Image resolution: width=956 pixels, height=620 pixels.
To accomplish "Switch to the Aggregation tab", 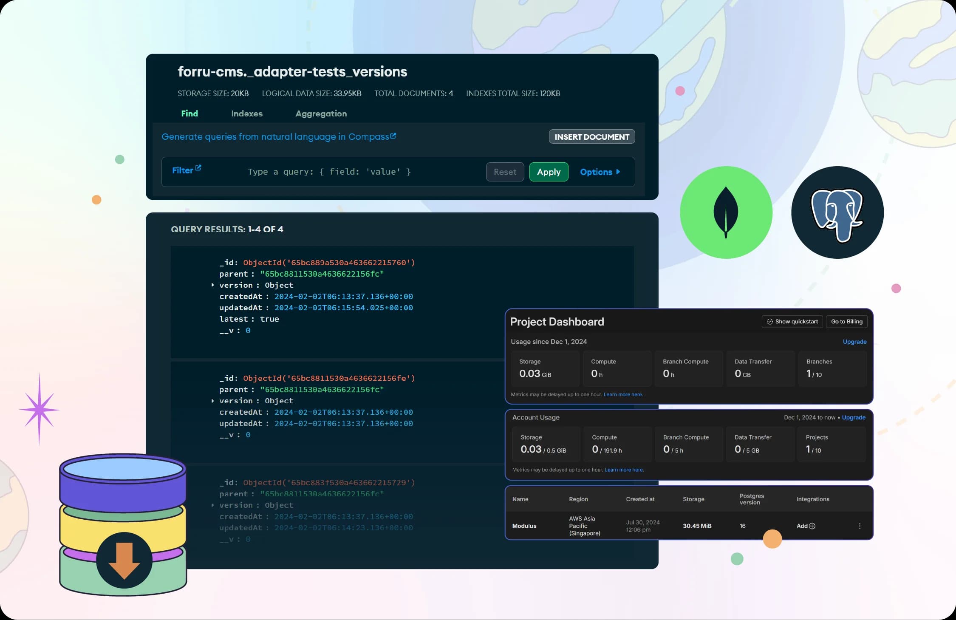I will (321, 113).
